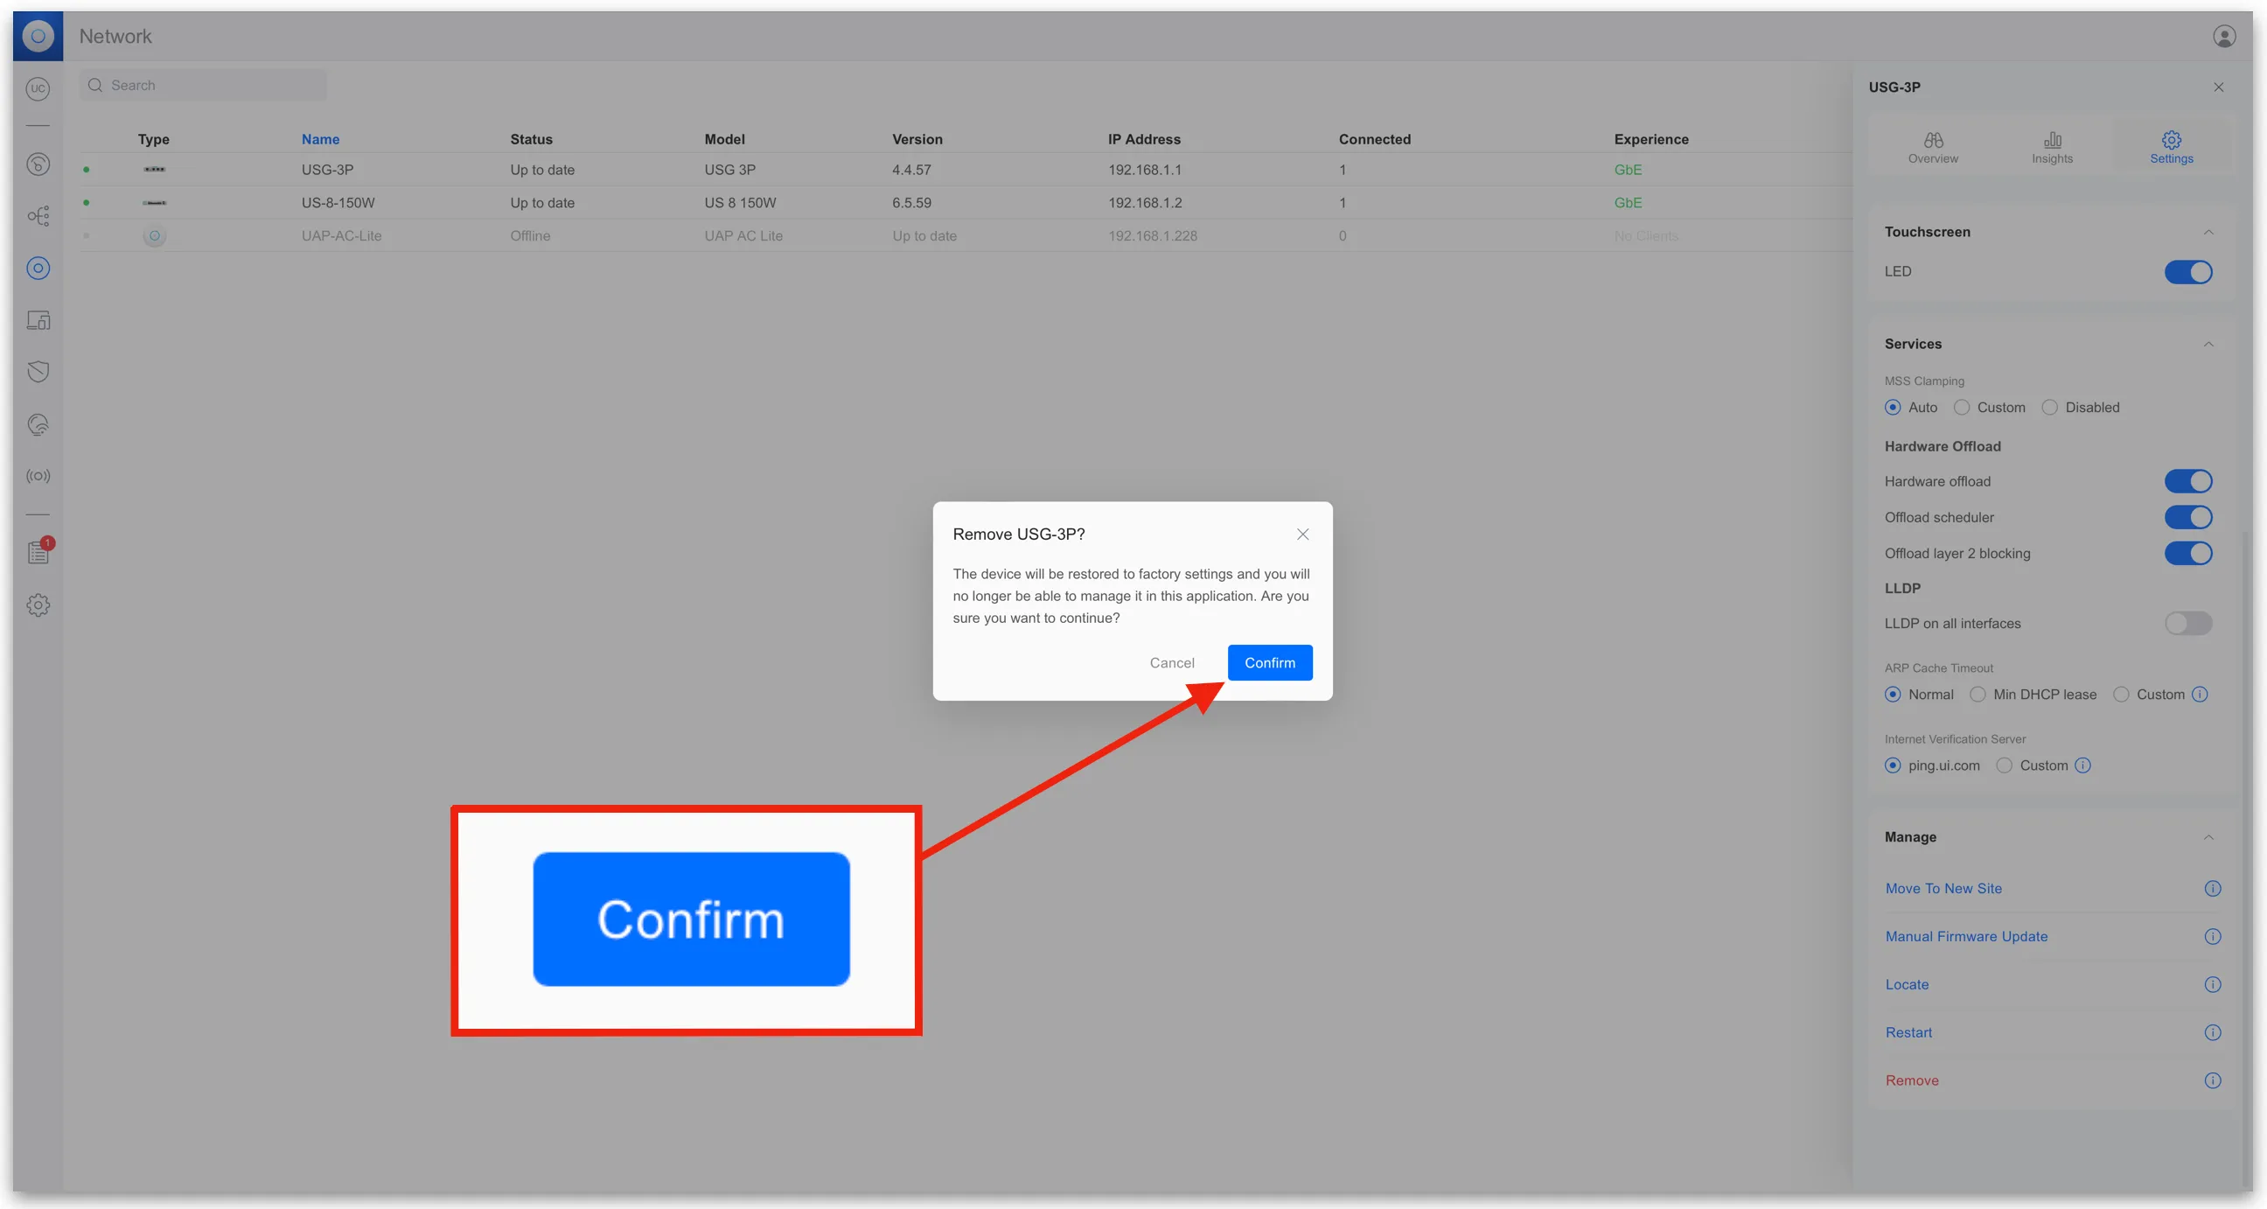
Task: Open the Client Devices sidebar icon
Action: click(x=38, y=320)
